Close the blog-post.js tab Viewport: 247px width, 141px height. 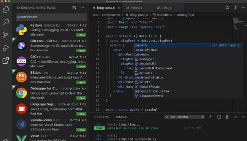119,8
